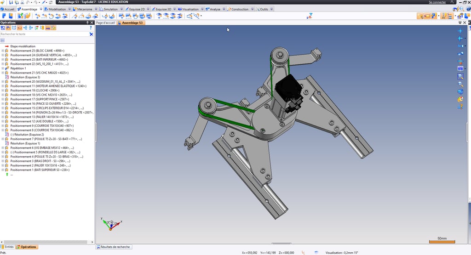Click the color palette icon in viewport sidebar
The image size is (471, 255).
pos(460,99)
